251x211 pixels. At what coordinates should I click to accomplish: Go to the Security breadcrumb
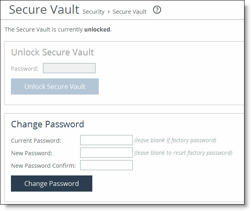coord(94,12)
